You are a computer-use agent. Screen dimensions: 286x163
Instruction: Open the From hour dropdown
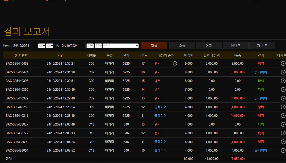[x=42, y=46]
